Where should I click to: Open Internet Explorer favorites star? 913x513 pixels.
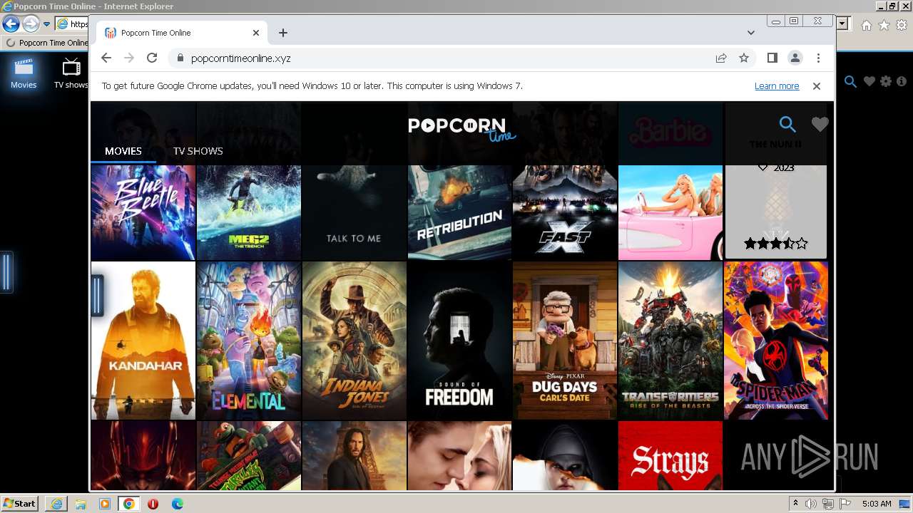pos(884,25)
